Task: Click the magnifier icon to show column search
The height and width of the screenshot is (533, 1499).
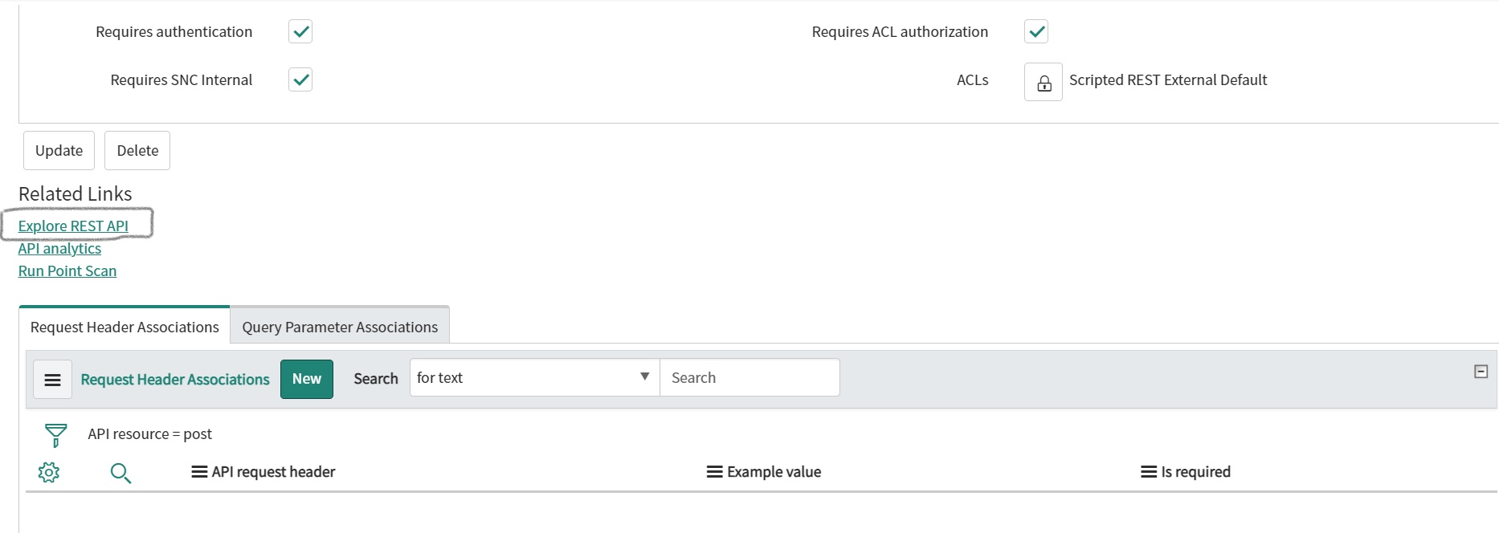Action: (x=121, y=473)
